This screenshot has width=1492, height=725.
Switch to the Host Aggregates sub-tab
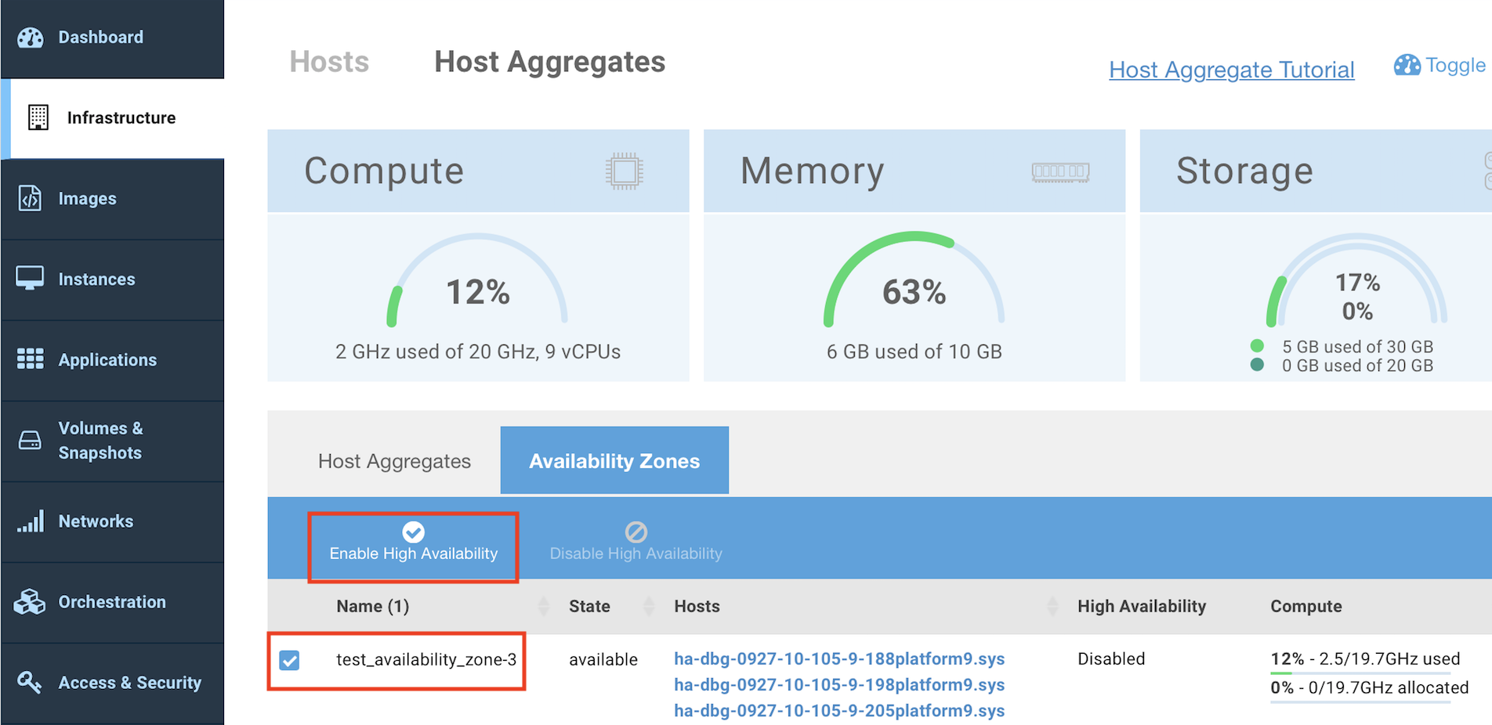point(394,461)
